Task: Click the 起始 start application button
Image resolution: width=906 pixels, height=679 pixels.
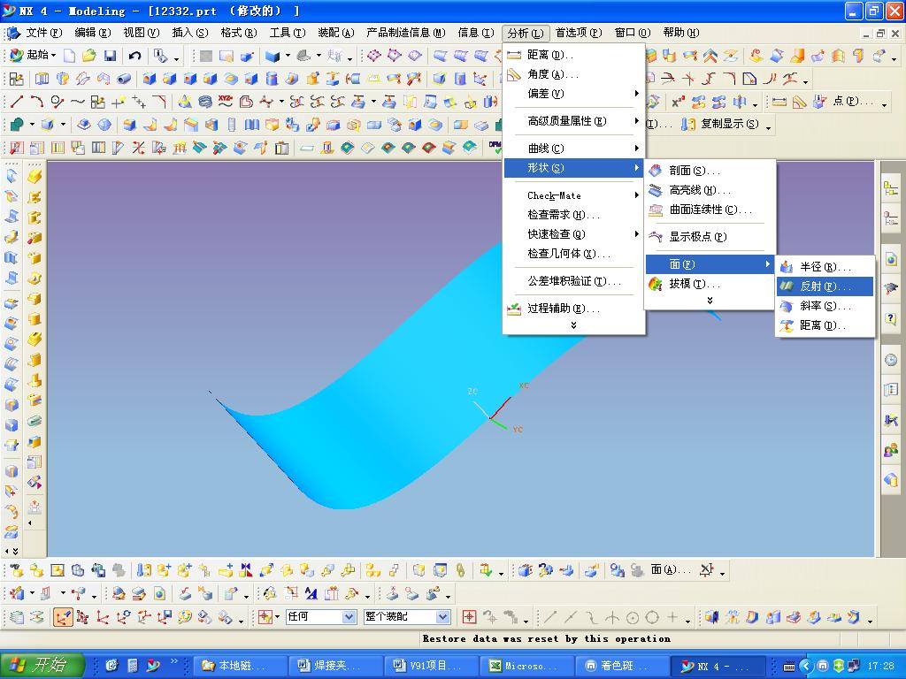Action: coord(34,56)
